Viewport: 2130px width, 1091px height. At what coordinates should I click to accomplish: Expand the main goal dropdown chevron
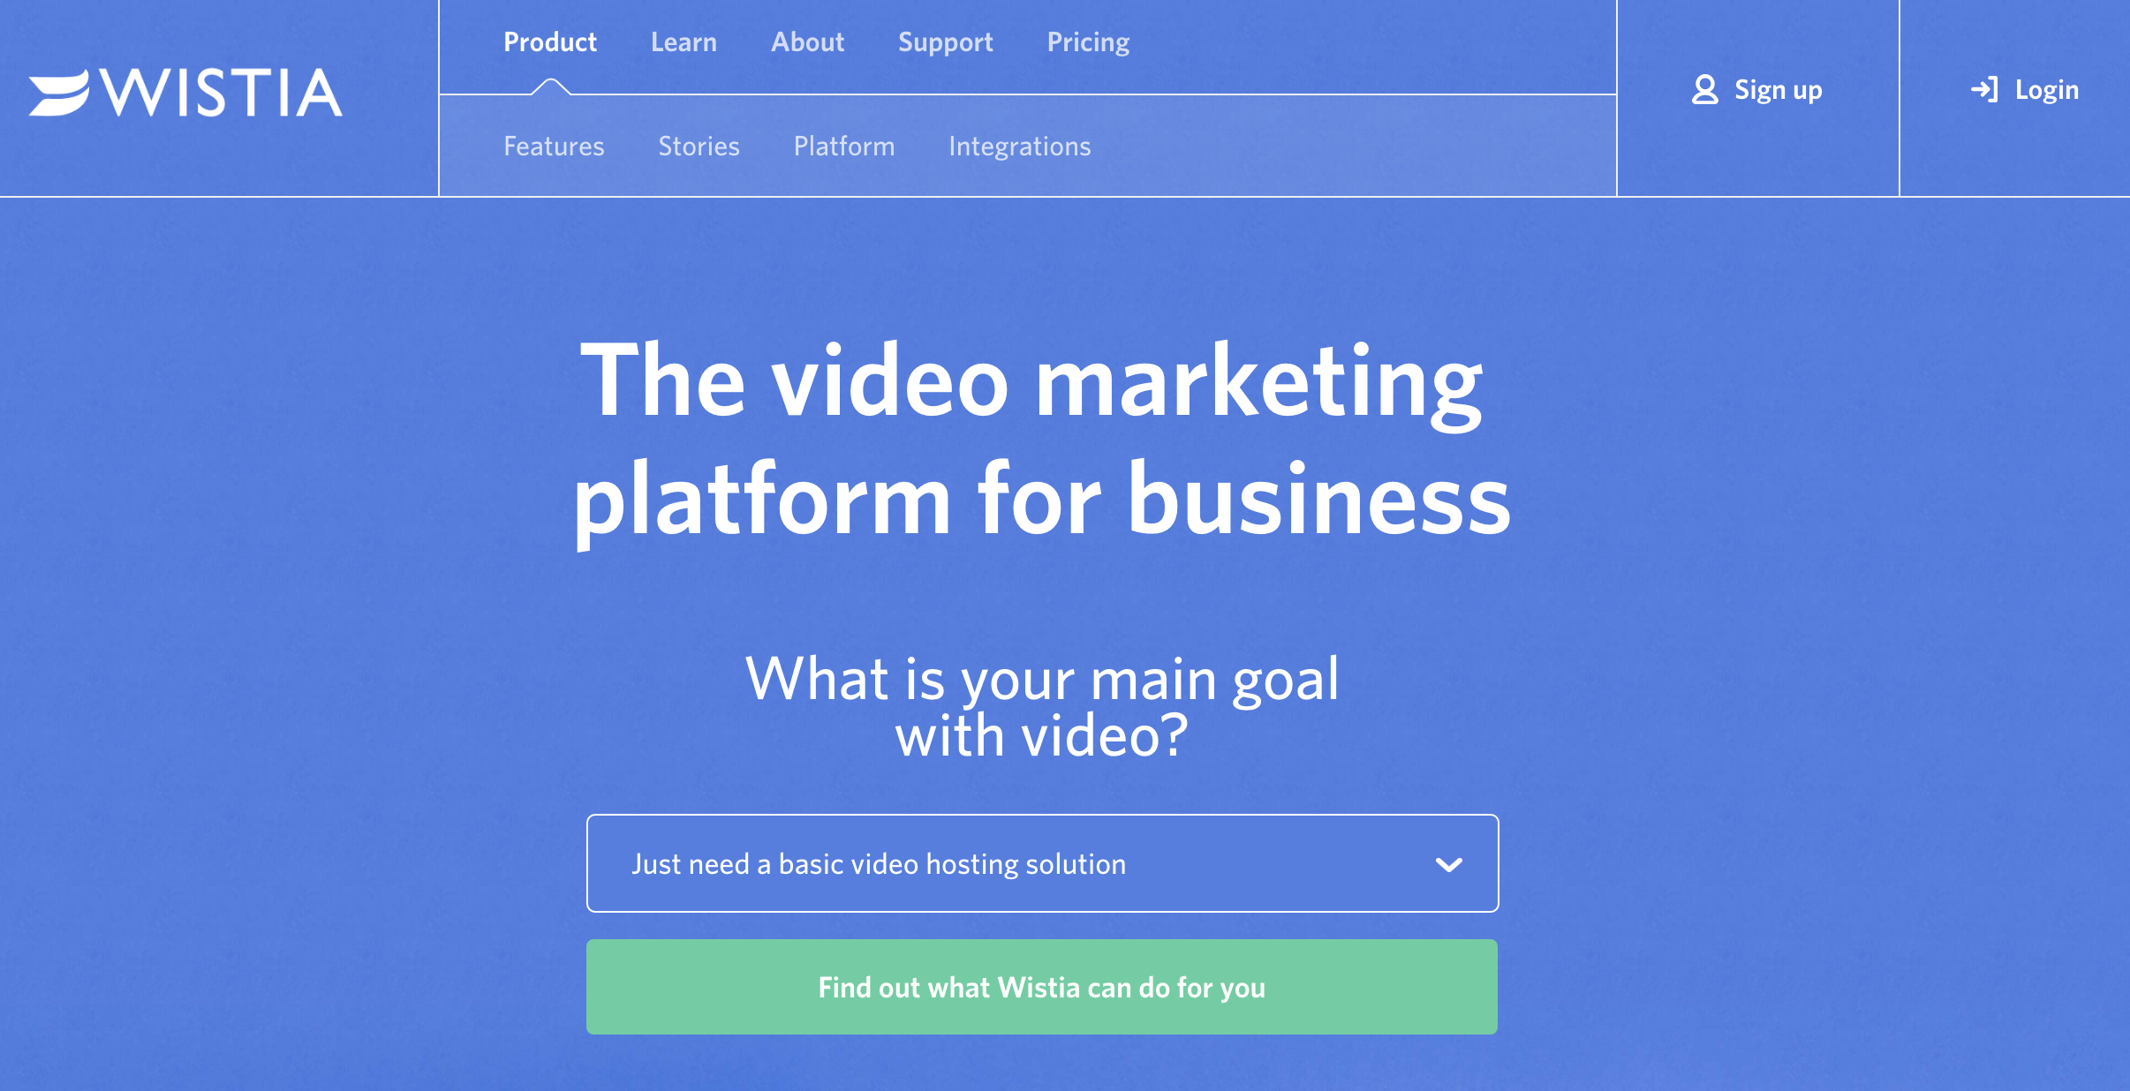coord(1448,864)
